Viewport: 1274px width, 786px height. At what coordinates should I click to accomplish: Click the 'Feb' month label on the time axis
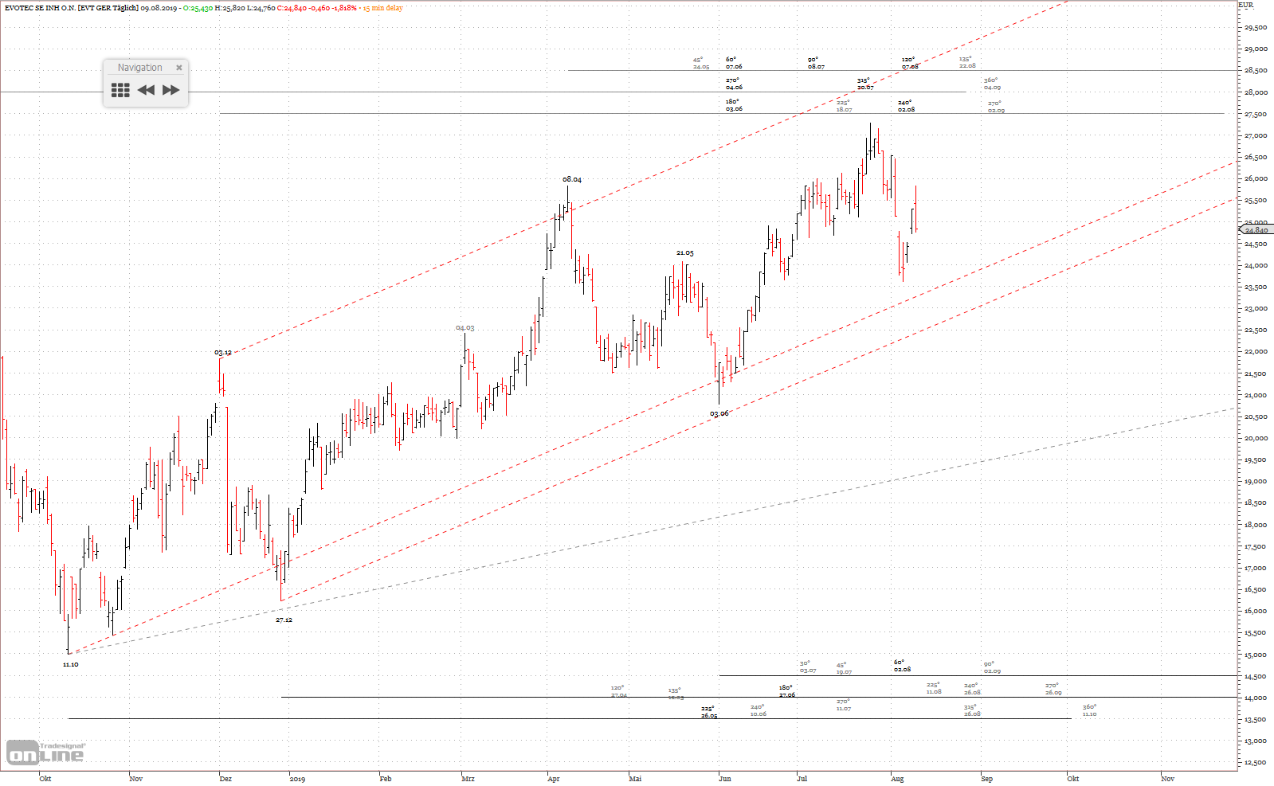click(x=386, y=779)
